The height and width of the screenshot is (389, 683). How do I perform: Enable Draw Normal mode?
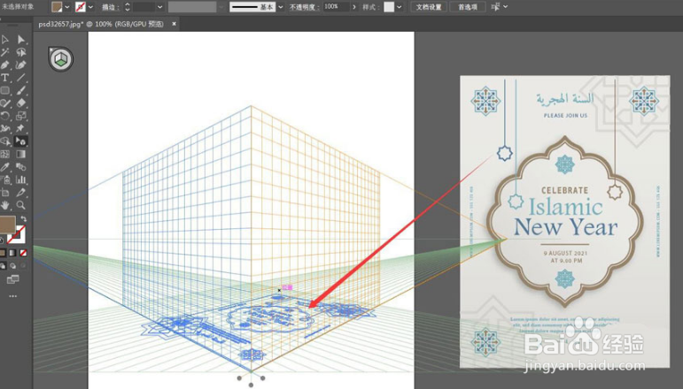tap(3, 265)
